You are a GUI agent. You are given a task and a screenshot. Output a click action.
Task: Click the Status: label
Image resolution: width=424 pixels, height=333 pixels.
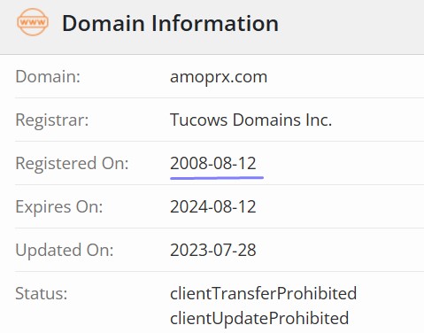click(42, 293)
